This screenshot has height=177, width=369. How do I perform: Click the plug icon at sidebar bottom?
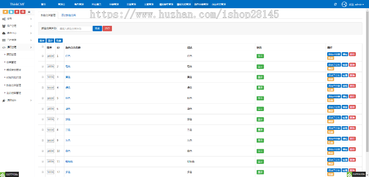point(4,100)
